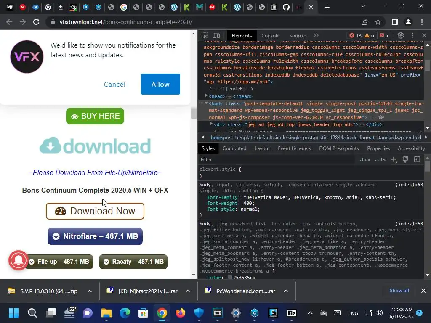Open the Layout tab
The width and height of the screenshot is (431, 323).
(x=262, y=148)
